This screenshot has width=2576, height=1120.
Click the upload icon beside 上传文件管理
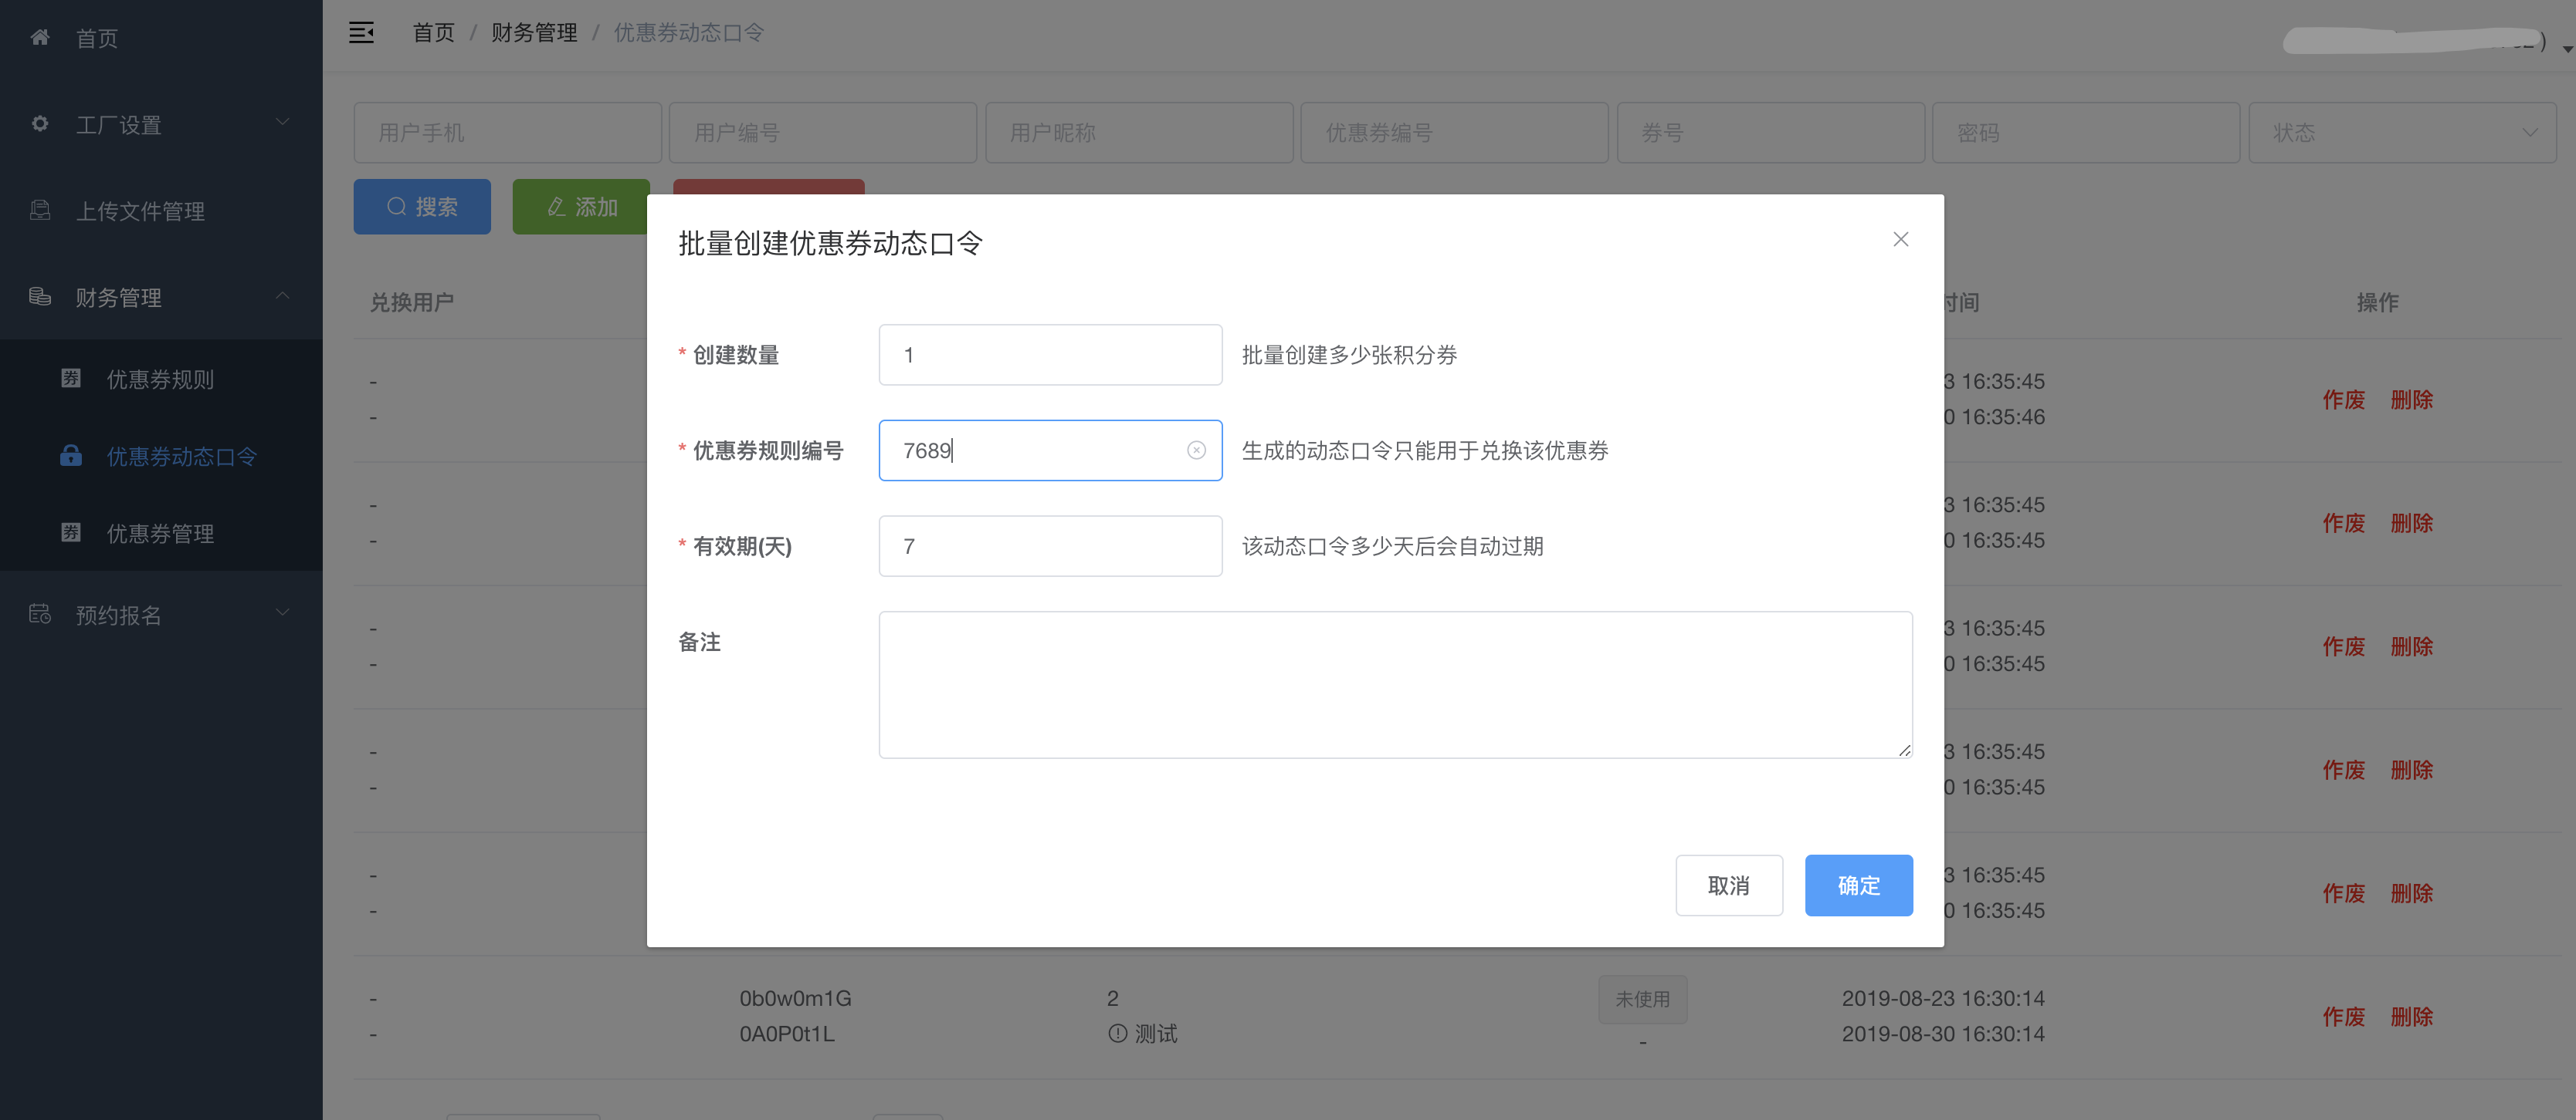[40, 211]
